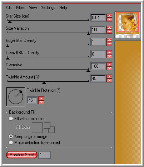Image resolution: width=144 pixels, height=167 pixels.
Task: Decrease Overdrive value with the down arrow
Action: click(109, 68)
